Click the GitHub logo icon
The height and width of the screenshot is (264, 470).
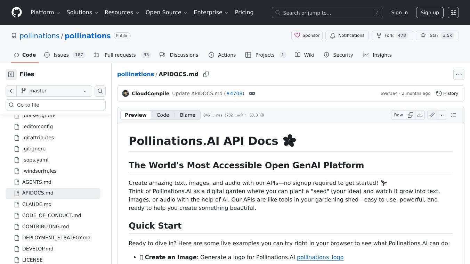16,13
